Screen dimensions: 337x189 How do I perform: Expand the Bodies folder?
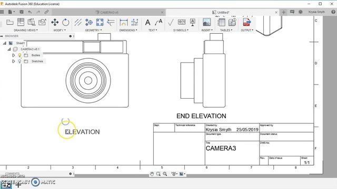[x=13, y=55]
